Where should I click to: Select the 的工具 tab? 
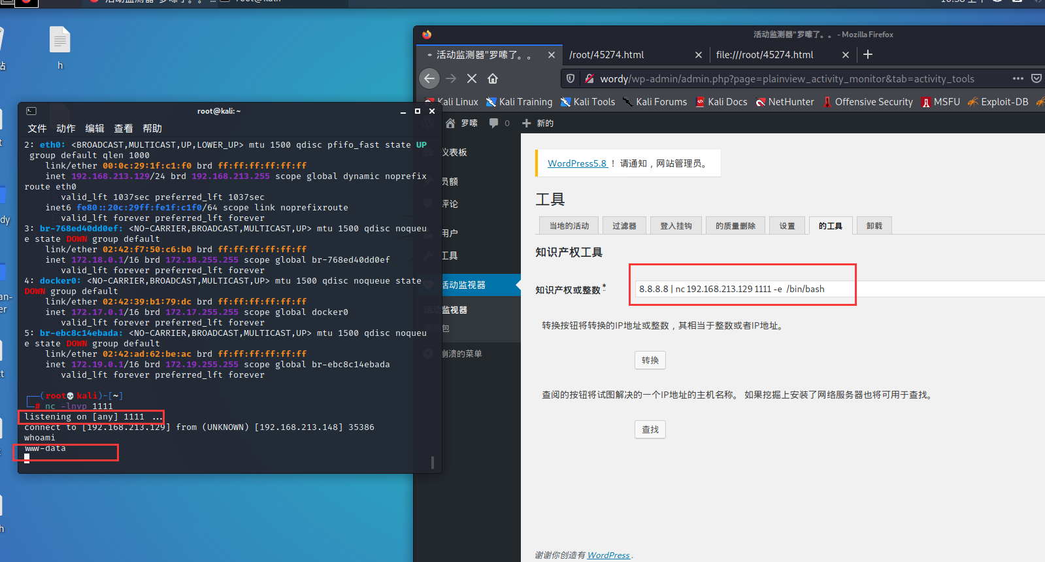tap(831, 225)
